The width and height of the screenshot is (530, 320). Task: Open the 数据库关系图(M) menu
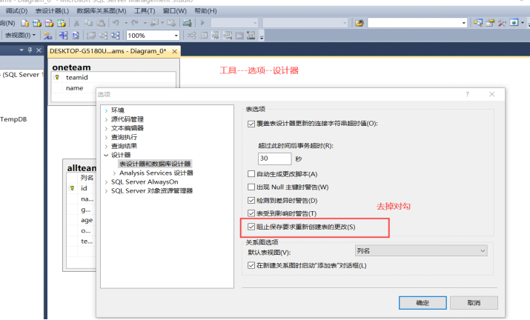point(102,11)
